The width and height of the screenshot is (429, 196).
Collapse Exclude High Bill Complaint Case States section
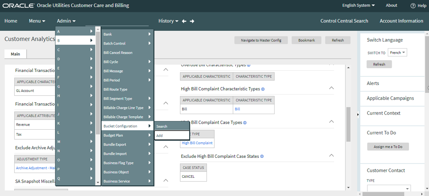331,156
